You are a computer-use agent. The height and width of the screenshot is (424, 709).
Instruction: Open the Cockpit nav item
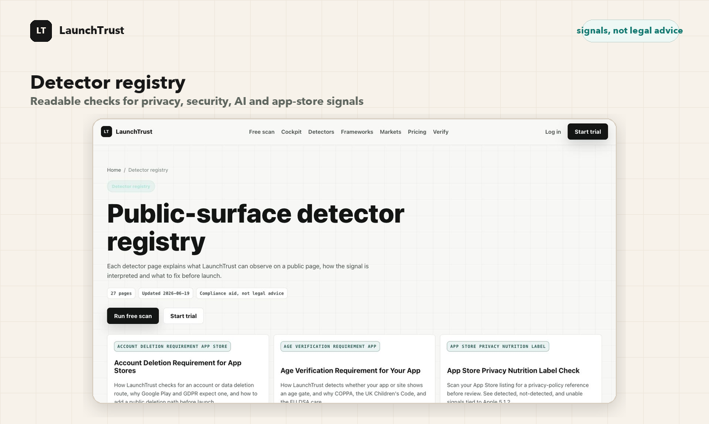(x=291, y=132)
